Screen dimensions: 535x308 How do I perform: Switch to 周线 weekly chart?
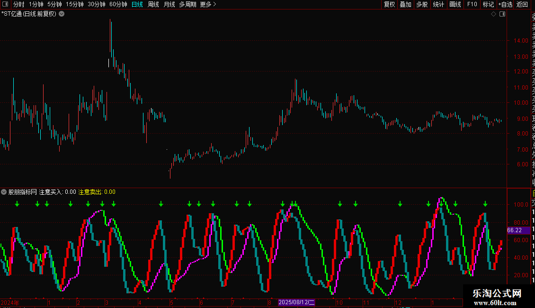[x=153, y=4]
